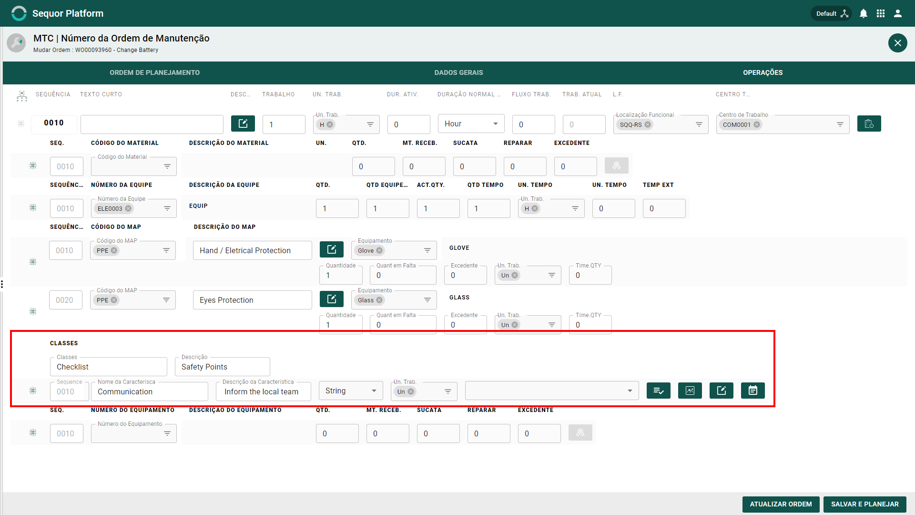Switch to Operações tab

click(x=762, y=72)
